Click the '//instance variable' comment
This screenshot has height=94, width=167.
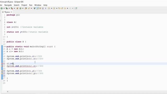[32, 27]
